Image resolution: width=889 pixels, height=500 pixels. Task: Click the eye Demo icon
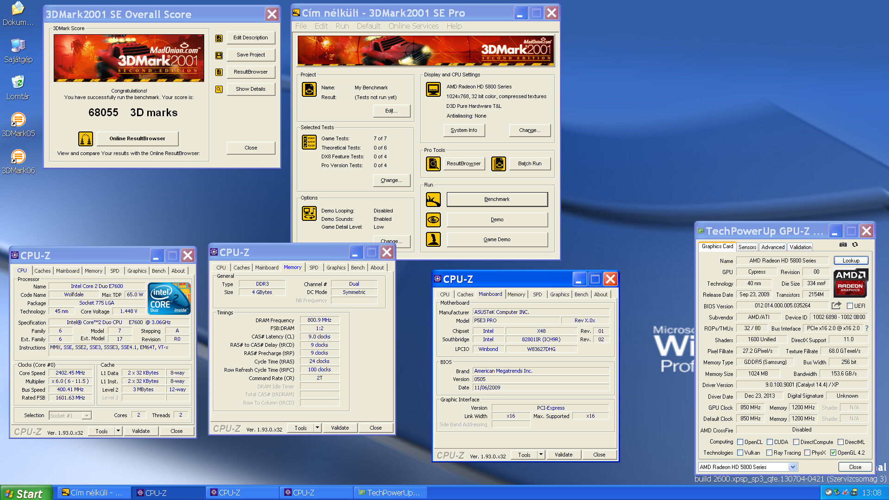(x=433, y=219)
